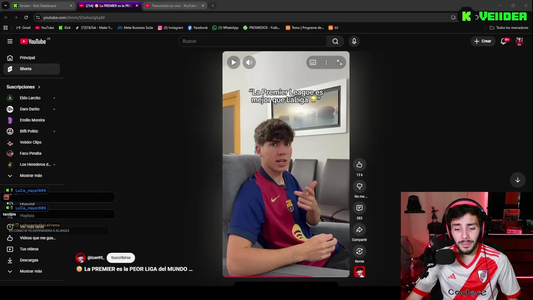Viewport: 533px width, 300px height.
Task: Open the @izan95_ channel avatar
Action: pyautogui.click(x=80, y=257)
